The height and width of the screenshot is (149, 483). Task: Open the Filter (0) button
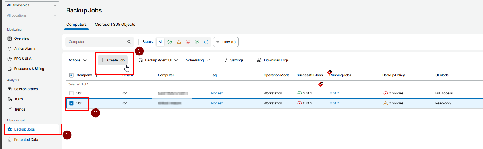(x=226, y=42)
